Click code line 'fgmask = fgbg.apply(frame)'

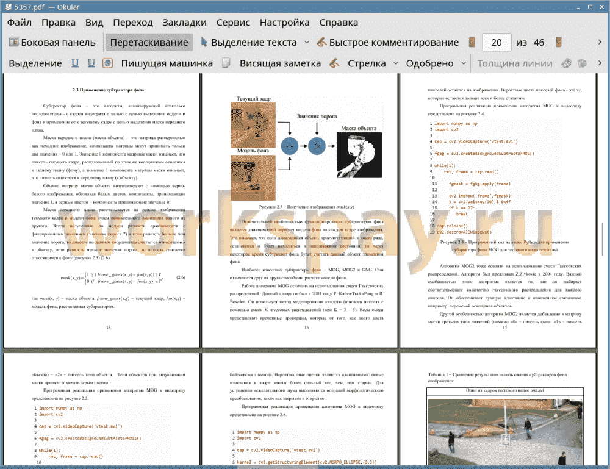tap(479, 184)
